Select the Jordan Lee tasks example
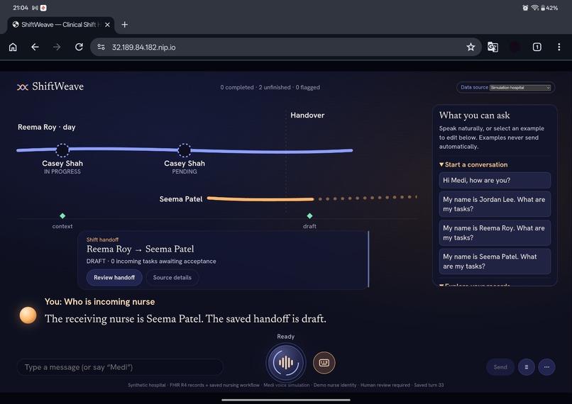The width and height of the screenshot is (572, 404). [x=495, y=204]
